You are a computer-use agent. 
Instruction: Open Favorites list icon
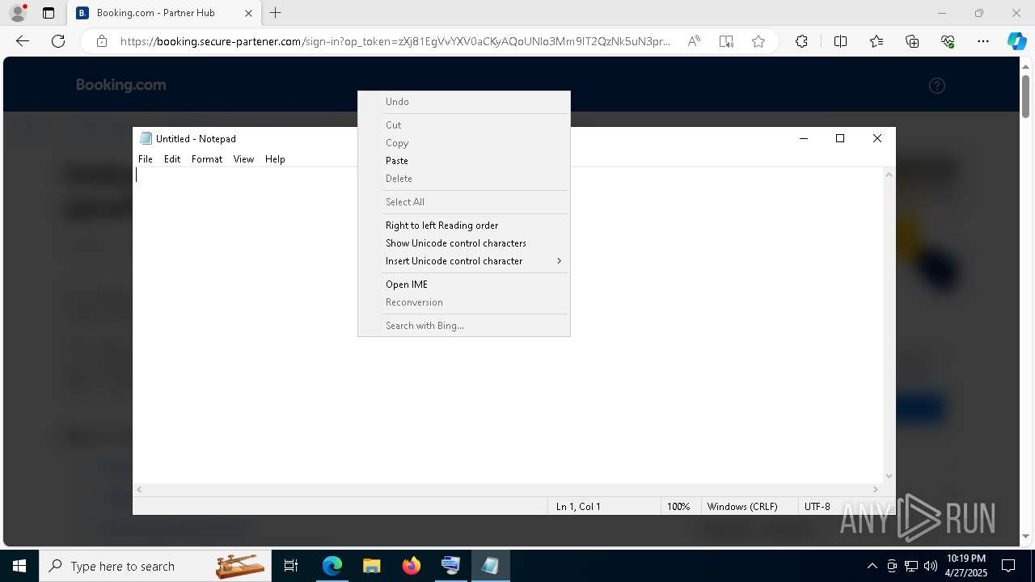(877, 41)
